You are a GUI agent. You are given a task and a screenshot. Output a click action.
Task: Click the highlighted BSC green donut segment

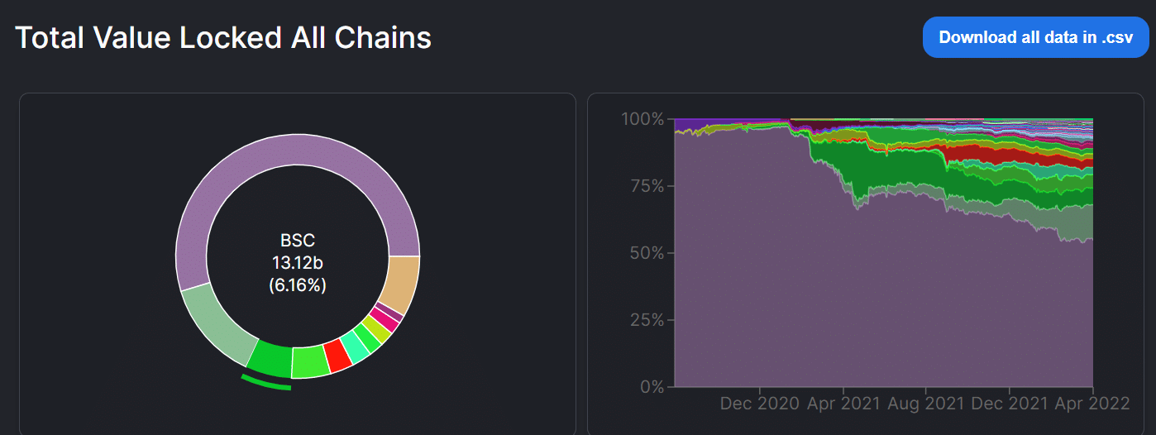tap(271, 359)
